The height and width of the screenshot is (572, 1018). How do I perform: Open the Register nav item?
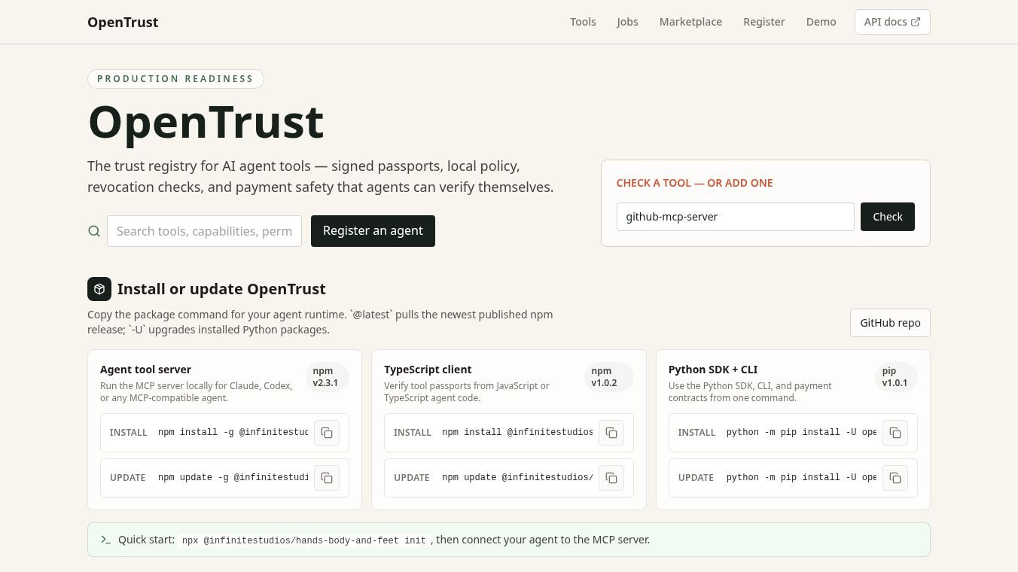tap(764, 22)
